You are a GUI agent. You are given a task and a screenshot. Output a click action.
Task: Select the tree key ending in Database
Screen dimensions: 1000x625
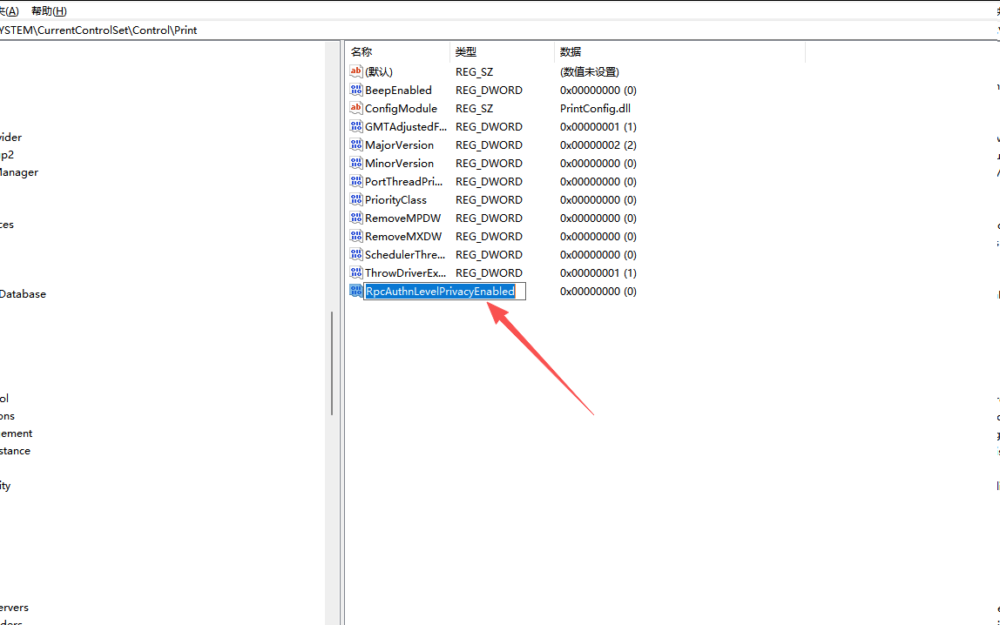pos(24,293)
